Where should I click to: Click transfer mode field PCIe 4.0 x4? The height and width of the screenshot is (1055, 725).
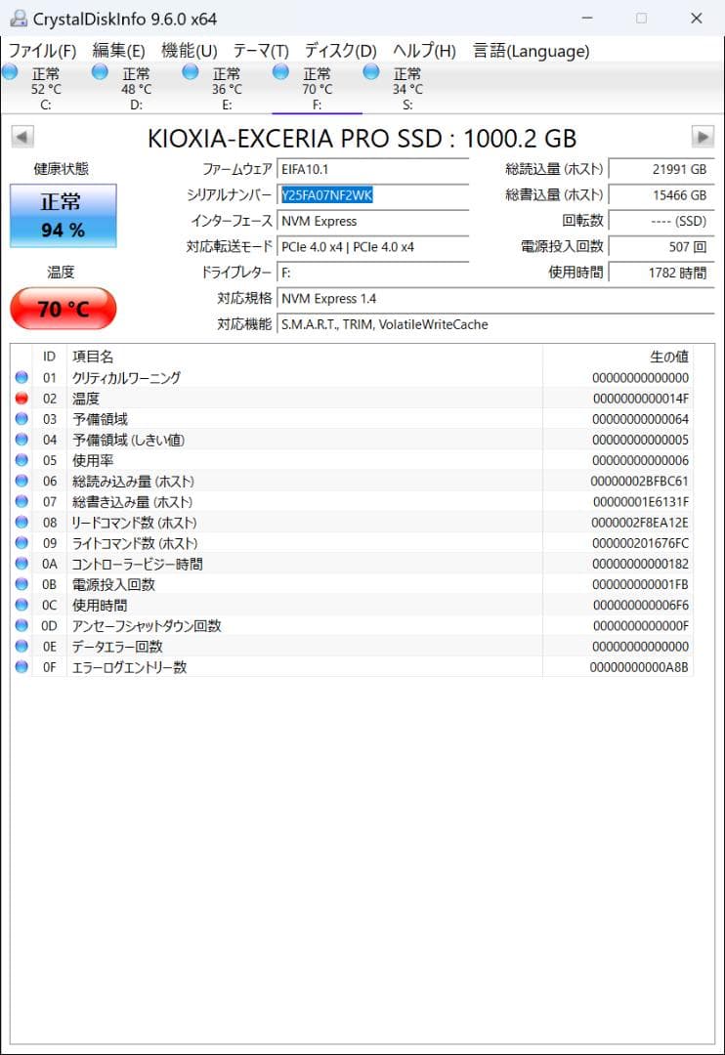point(373,247)
